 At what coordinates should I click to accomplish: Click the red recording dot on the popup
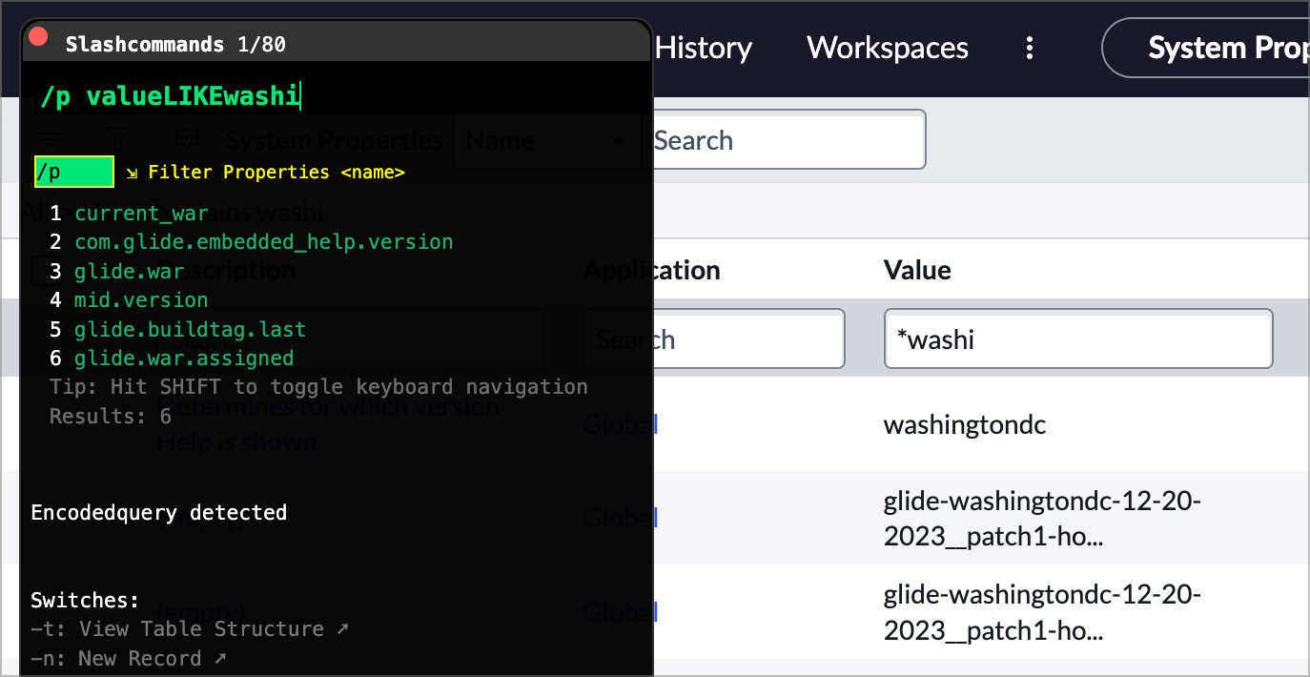click(37, 35)
